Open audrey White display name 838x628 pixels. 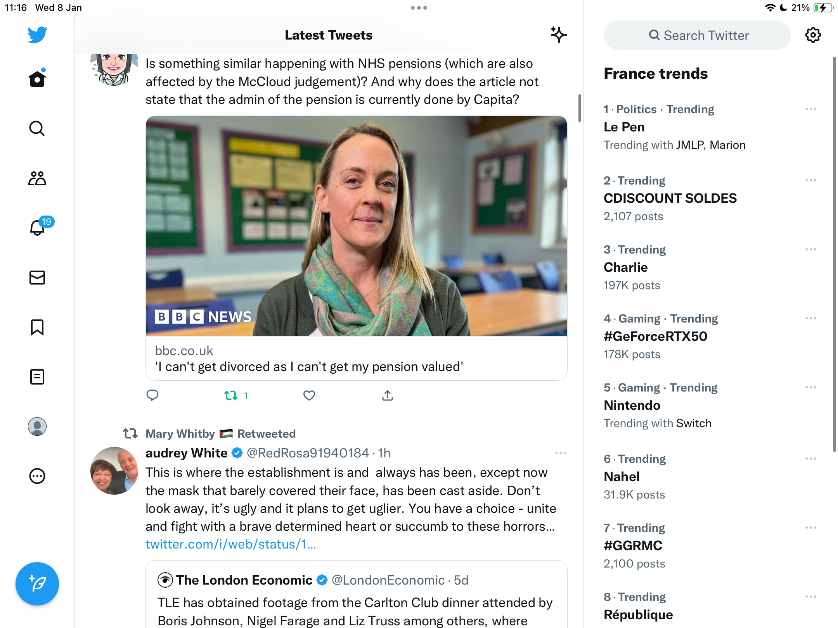186,453
